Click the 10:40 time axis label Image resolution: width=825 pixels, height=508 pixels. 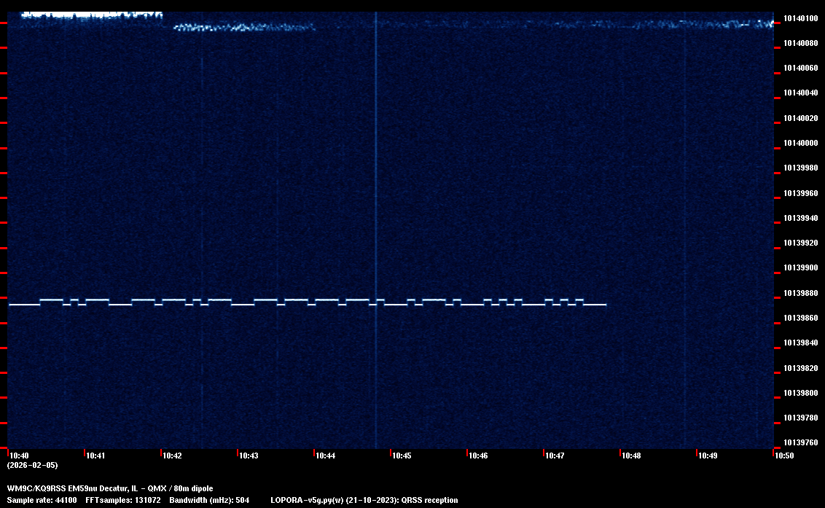[x=19, y=456]
